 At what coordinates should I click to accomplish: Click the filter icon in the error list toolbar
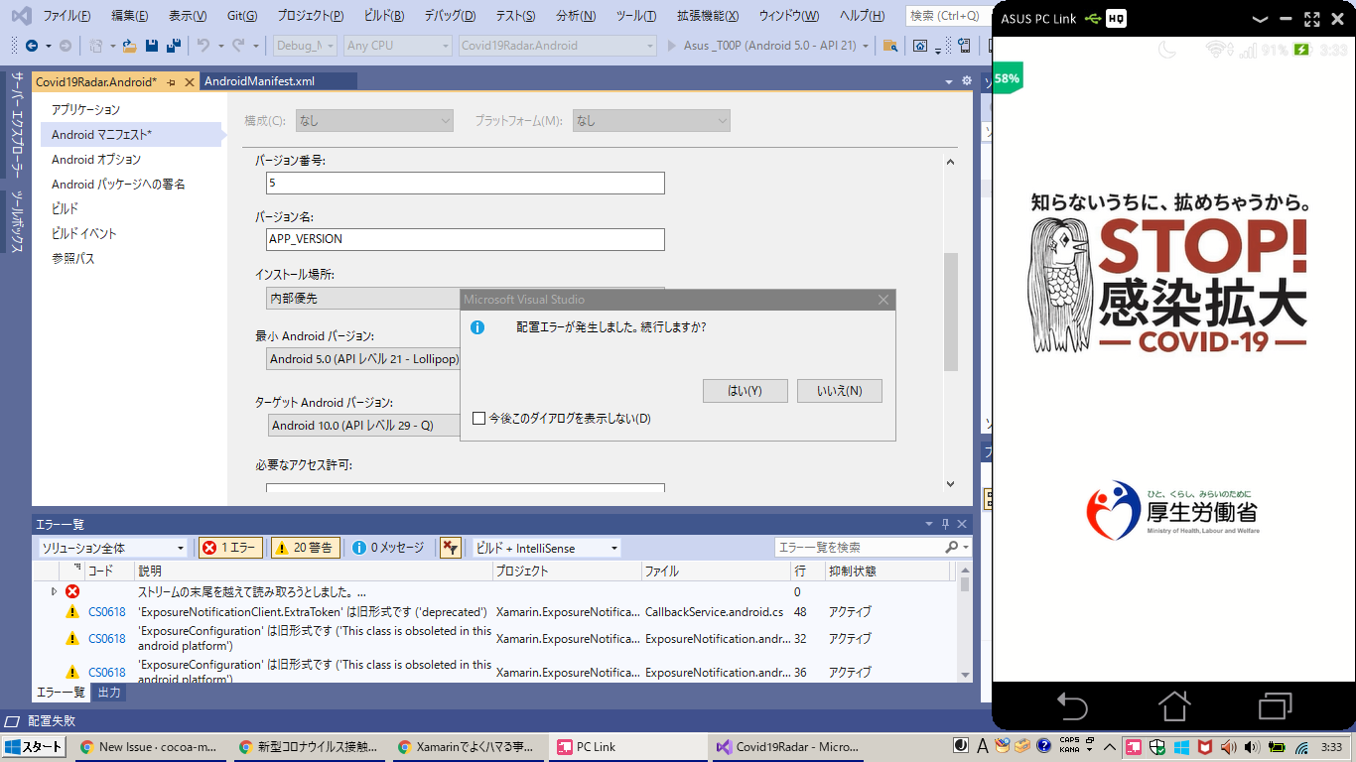click(452, 547)
